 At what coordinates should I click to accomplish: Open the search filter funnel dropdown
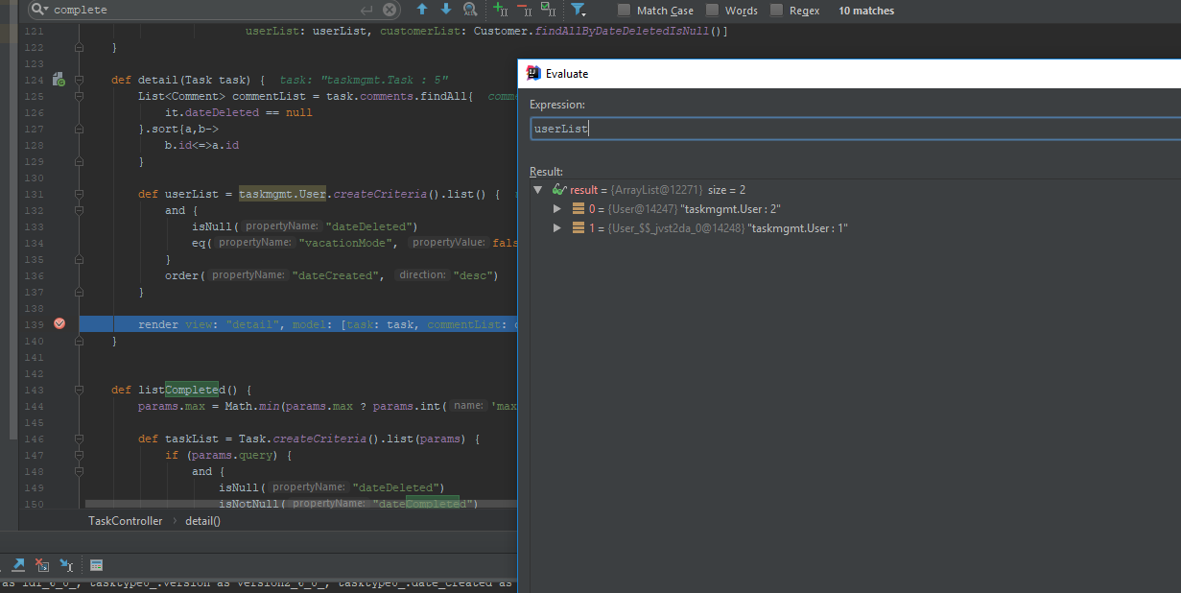[578, 10]
